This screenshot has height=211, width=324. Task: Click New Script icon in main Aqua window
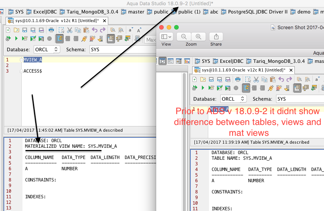[x=8, y=30]
